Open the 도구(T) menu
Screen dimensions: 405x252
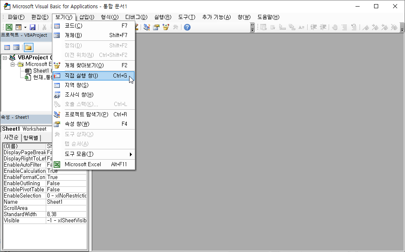(187, 17)
